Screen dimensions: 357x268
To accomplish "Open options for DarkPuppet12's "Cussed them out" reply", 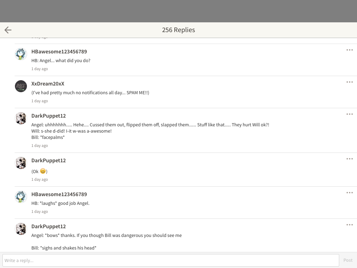I will point(349,114).
